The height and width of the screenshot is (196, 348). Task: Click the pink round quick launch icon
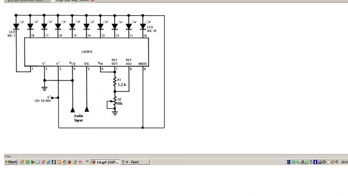point(80,162)
